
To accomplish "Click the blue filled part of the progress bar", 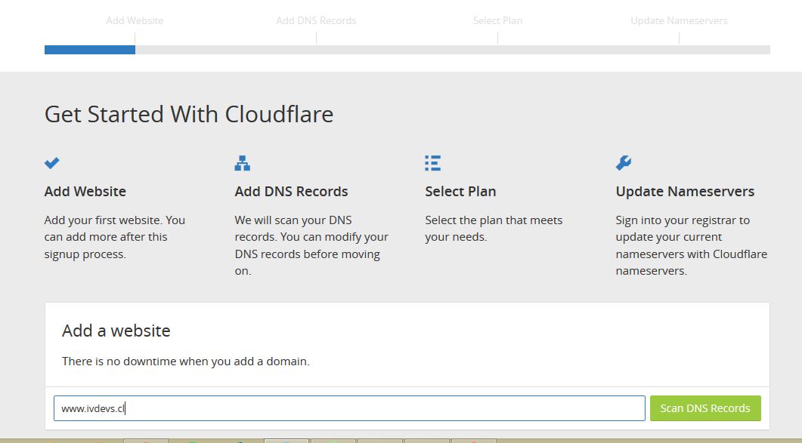I will (x=90, y=50).
